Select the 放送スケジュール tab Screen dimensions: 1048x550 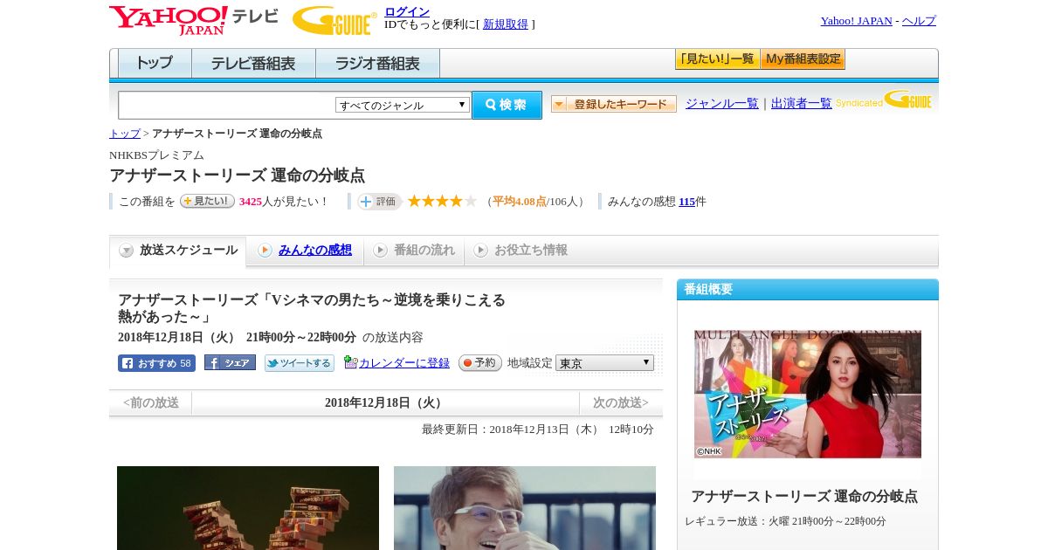pos(178,251)
